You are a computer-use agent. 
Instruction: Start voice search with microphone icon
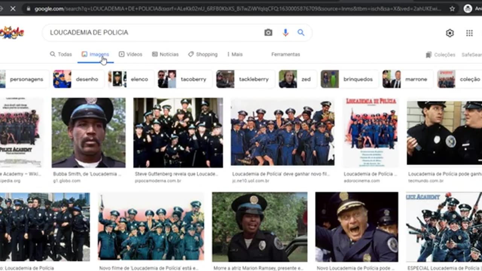tap(285, 33)
